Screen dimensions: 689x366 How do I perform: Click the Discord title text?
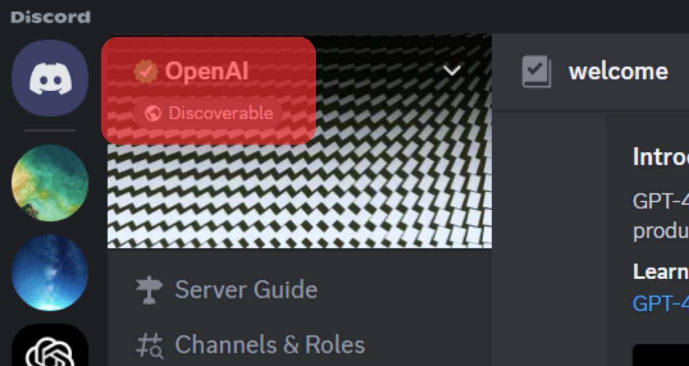[x=50, y=17]
